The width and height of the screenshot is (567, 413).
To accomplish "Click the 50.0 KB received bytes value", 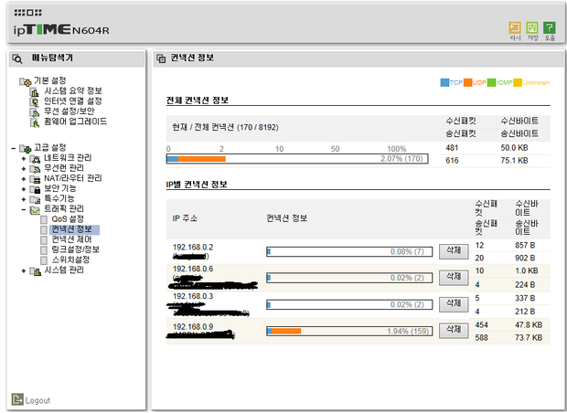I will 514,148.
